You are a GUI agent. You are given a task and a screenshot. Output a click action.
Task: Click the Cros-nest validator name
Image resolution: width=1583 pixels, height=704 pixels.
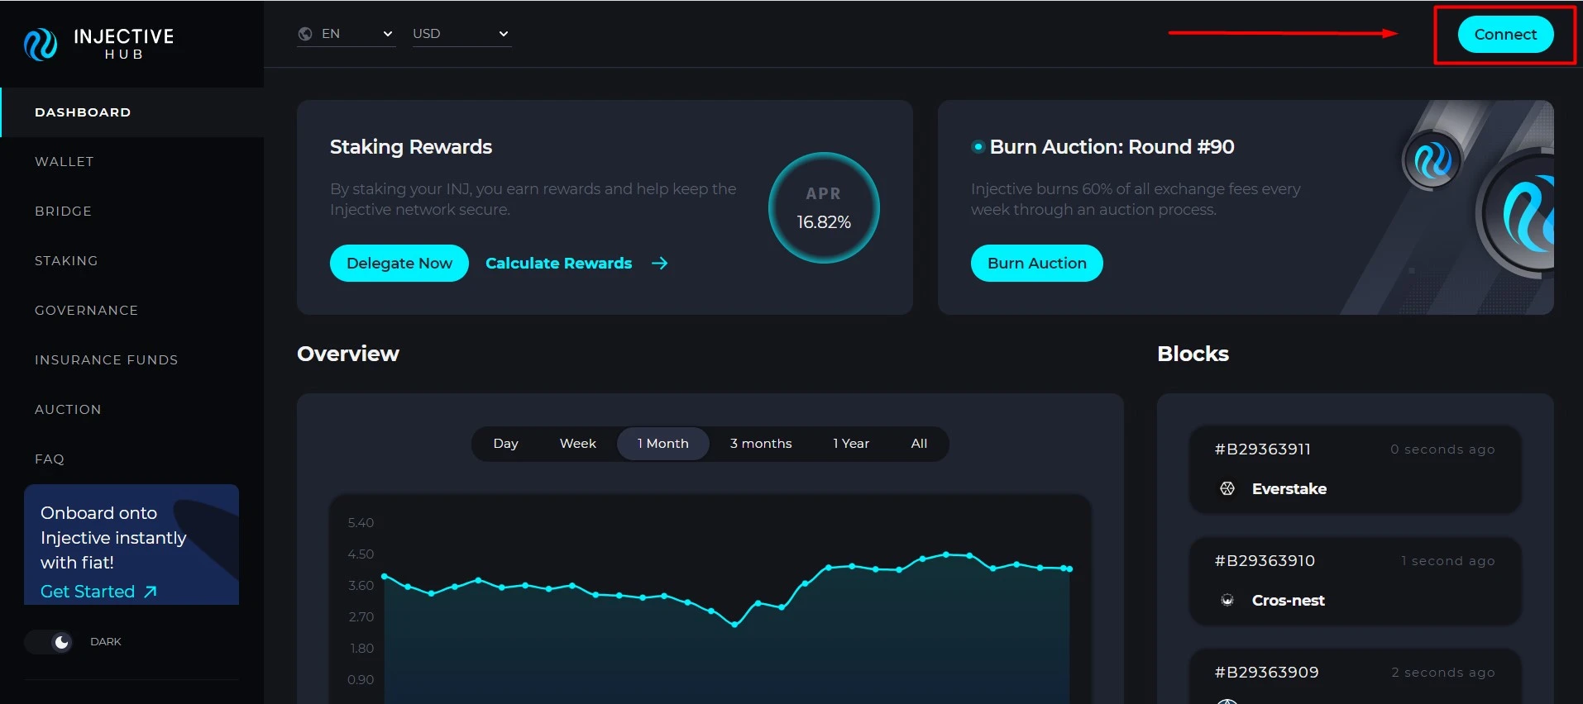[x=1288, y=601]
